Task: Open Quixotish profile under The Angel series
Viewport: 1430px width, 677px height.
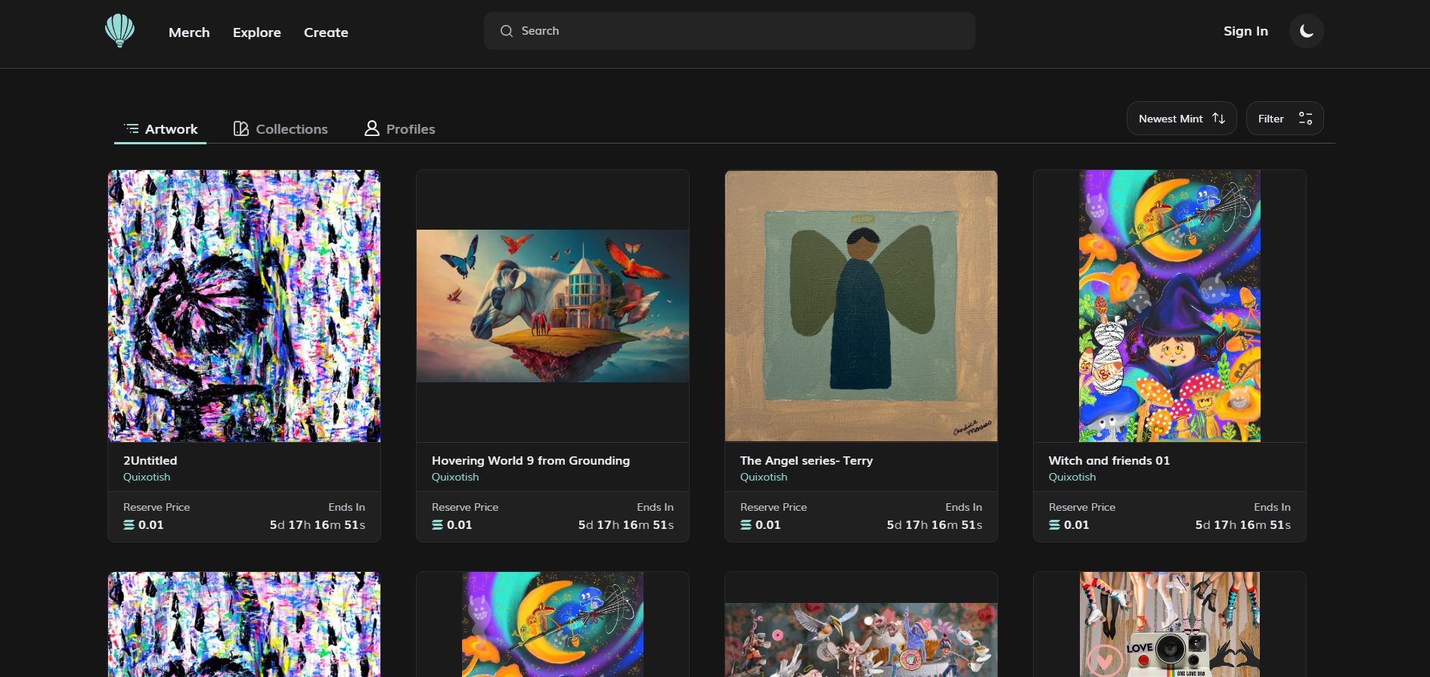Action: click(x=764, y=478)
